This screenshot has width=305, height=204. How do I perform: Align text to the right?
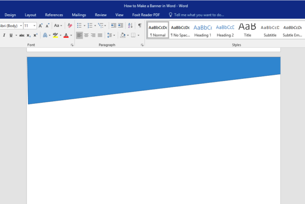point(93,35)
